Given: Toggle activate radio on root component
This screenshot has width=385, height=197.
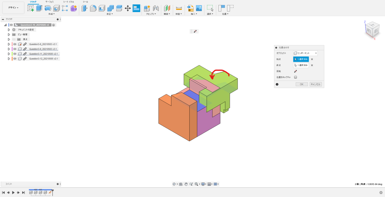Looking at the screenshot, I should pos(54,25).
